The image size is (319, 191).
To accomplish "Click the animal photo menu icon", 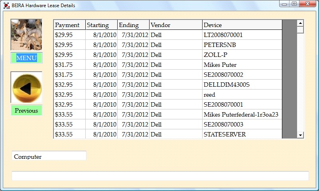I will (x=26, y=35).
